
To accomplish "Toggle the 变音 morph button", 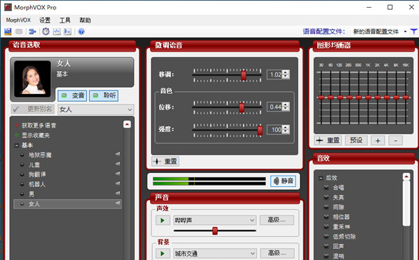I will (73, 95).
